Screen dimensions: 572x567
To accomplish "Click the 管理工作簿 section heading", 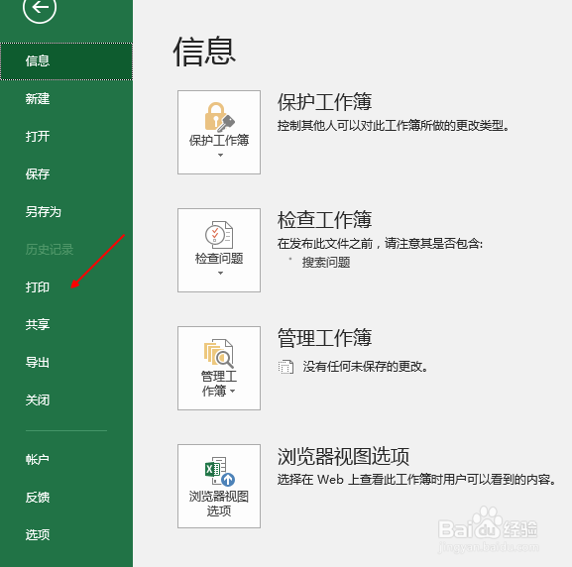I will point(325,337).
